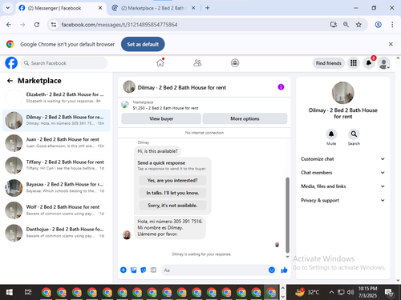Expand Customize chat section
Screen dimensions: 401x300
coord(342,158)
